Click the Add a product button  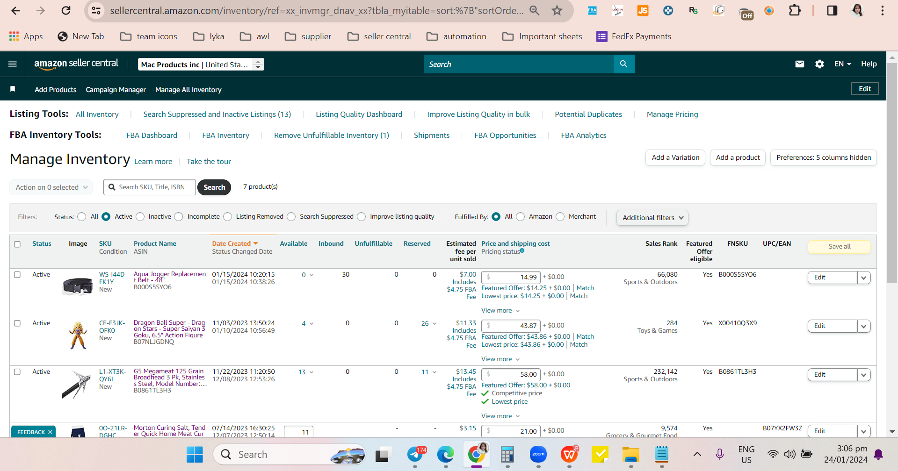coord(738,158)
